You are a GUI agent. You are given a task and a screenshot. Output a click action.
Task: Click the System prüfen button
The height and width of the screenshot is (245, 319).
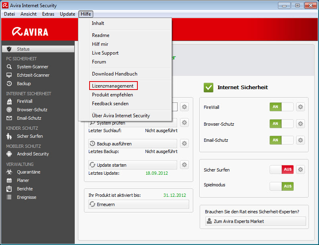pos(133,123)
